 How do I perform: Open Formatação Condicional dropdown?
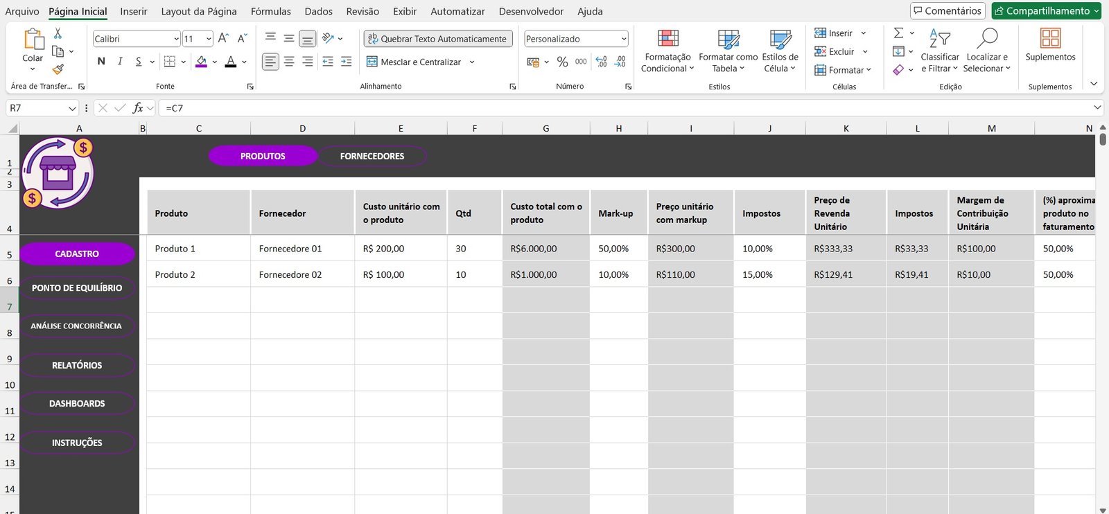(x=667, y=50)
